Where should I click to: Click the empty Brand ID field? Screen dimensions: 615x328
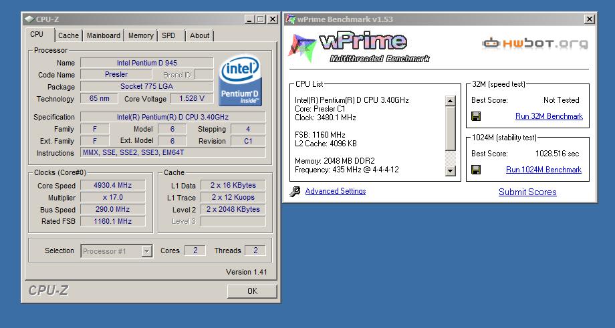coord(204,74)
